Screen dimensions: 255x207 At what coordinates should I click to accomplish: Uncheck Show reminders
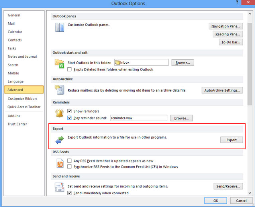69,111
